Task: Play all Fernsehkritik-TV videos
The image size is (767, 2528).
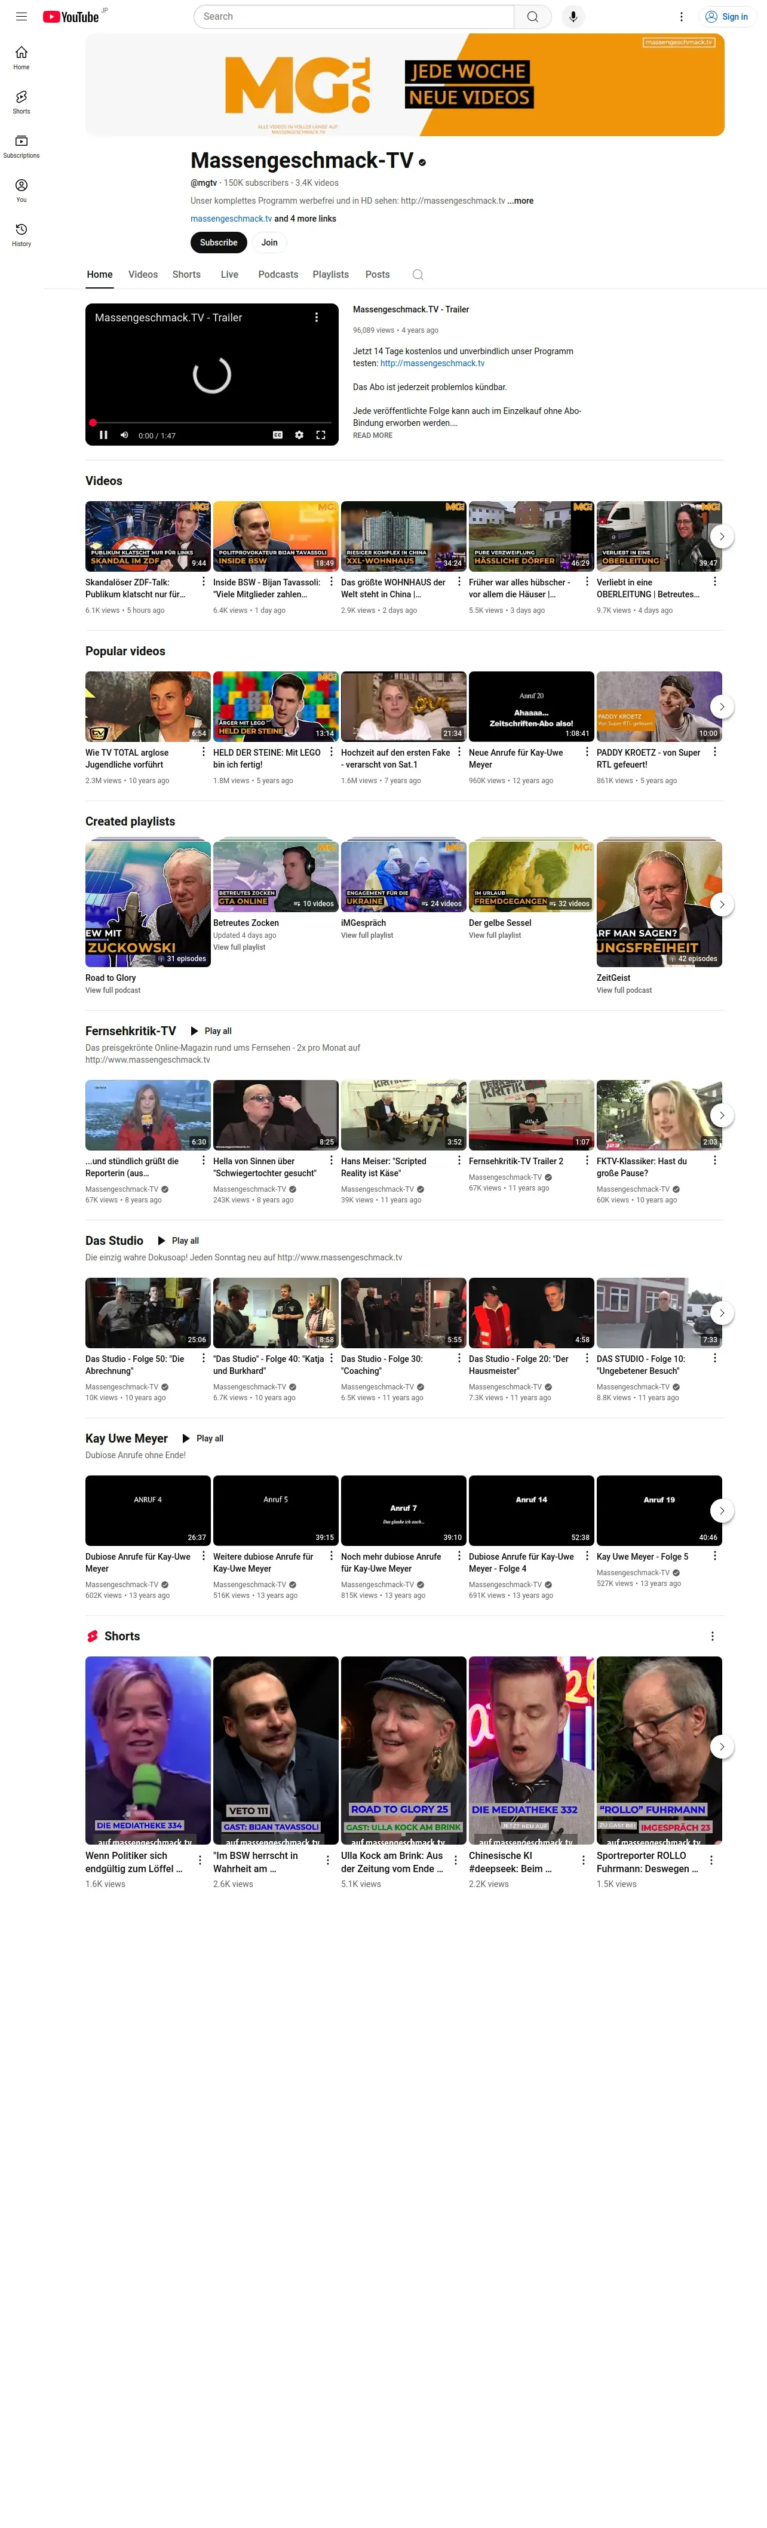Action: coord(211,1032)
